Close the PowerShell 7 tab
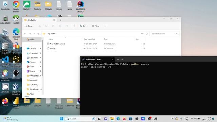This screenshot has width=217, height=122. pyautogui.click(x=112, y=60)
